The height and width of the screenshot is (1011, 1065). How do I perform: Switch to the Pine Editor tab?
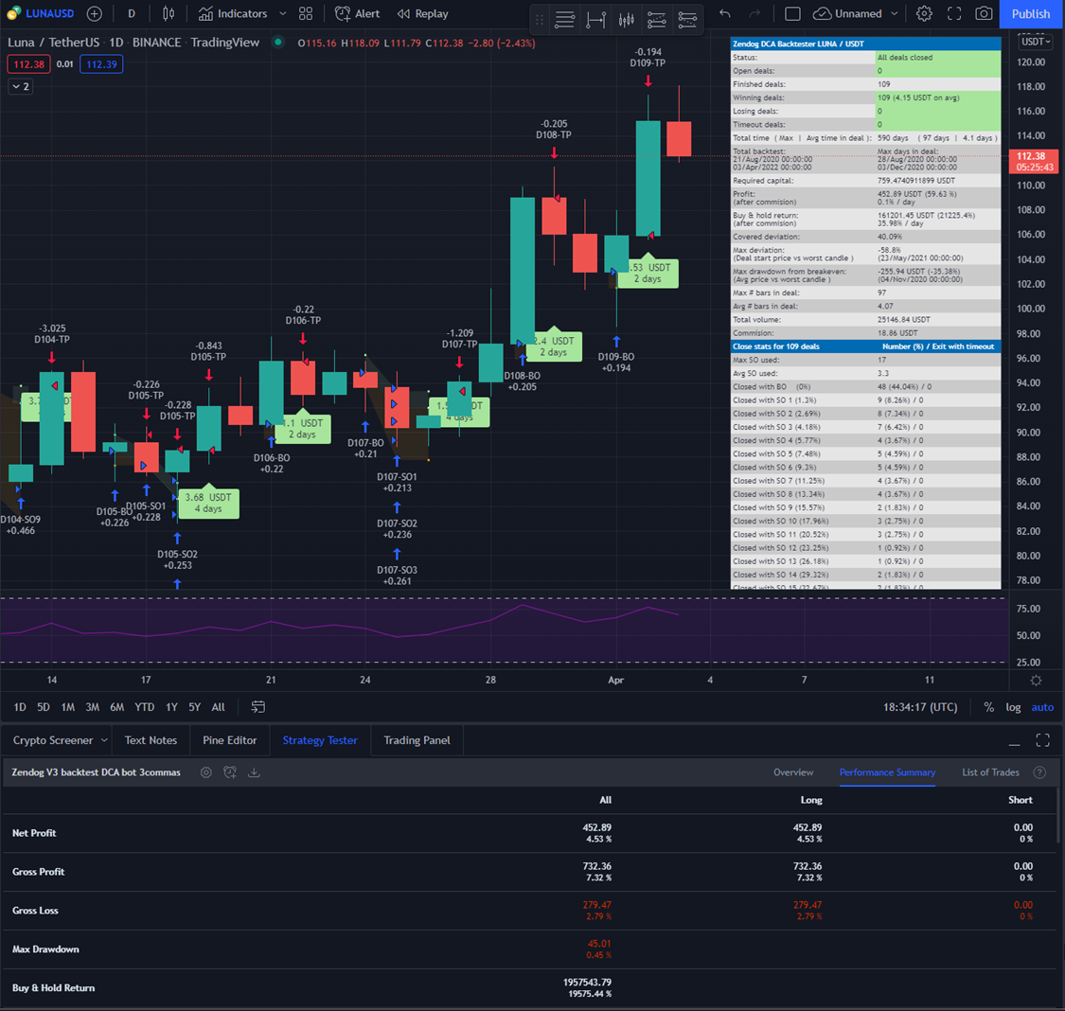tap(229, 739)
